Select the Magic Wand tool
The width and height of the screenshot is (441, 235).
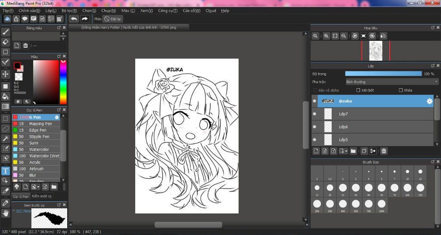coord(6,138)
